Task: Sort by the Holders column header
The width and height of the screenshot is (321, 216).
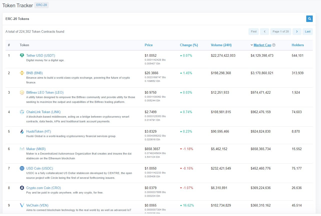Action: tap(298, 45)
